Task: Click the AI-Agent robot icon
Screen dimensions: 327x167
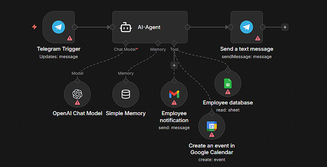Action: (x=126, y=27)
